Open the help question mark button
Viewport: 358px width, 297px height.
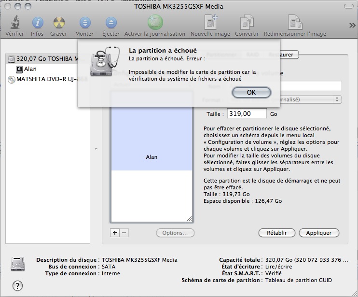tap(17, 285)
